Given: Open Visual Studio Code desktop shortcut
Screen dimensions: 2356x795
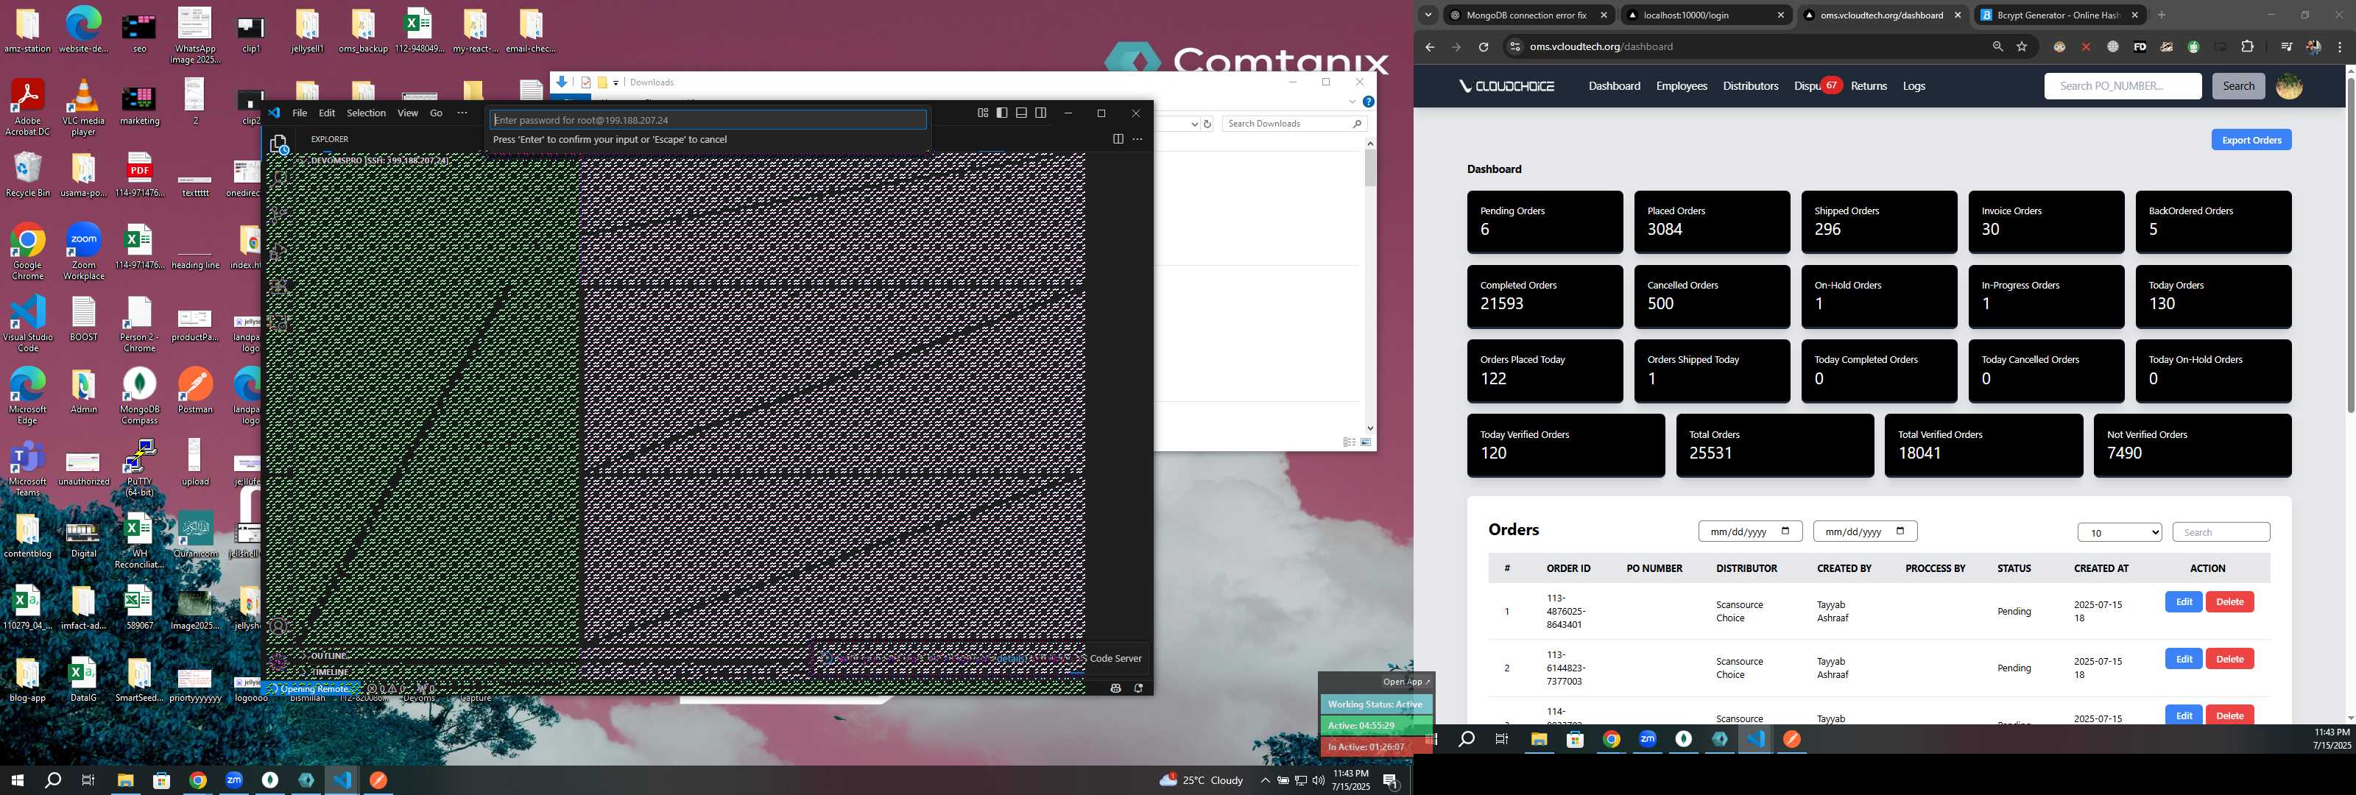Looking at the screenshot, I should click(x=27, y=323).
